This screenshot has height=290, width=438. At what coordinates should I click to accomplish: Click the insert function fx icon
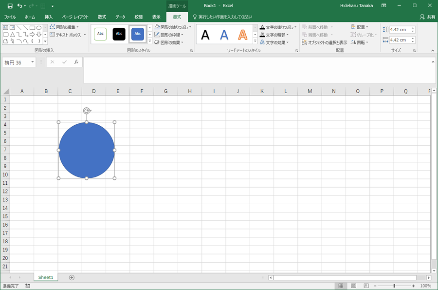(x=76, y=62)
